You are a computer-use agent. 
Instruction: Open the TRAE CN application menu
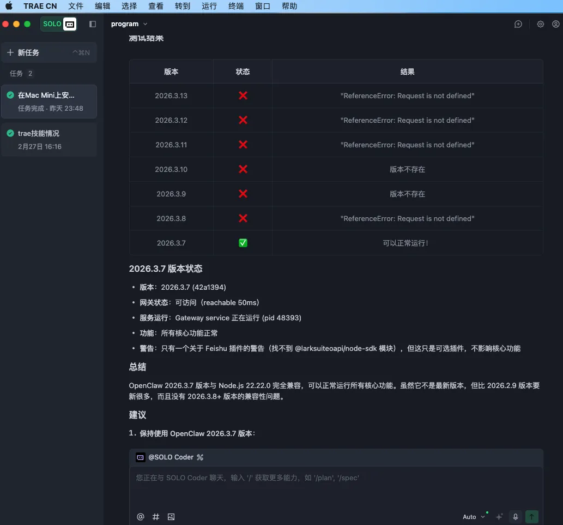point(40,6)
